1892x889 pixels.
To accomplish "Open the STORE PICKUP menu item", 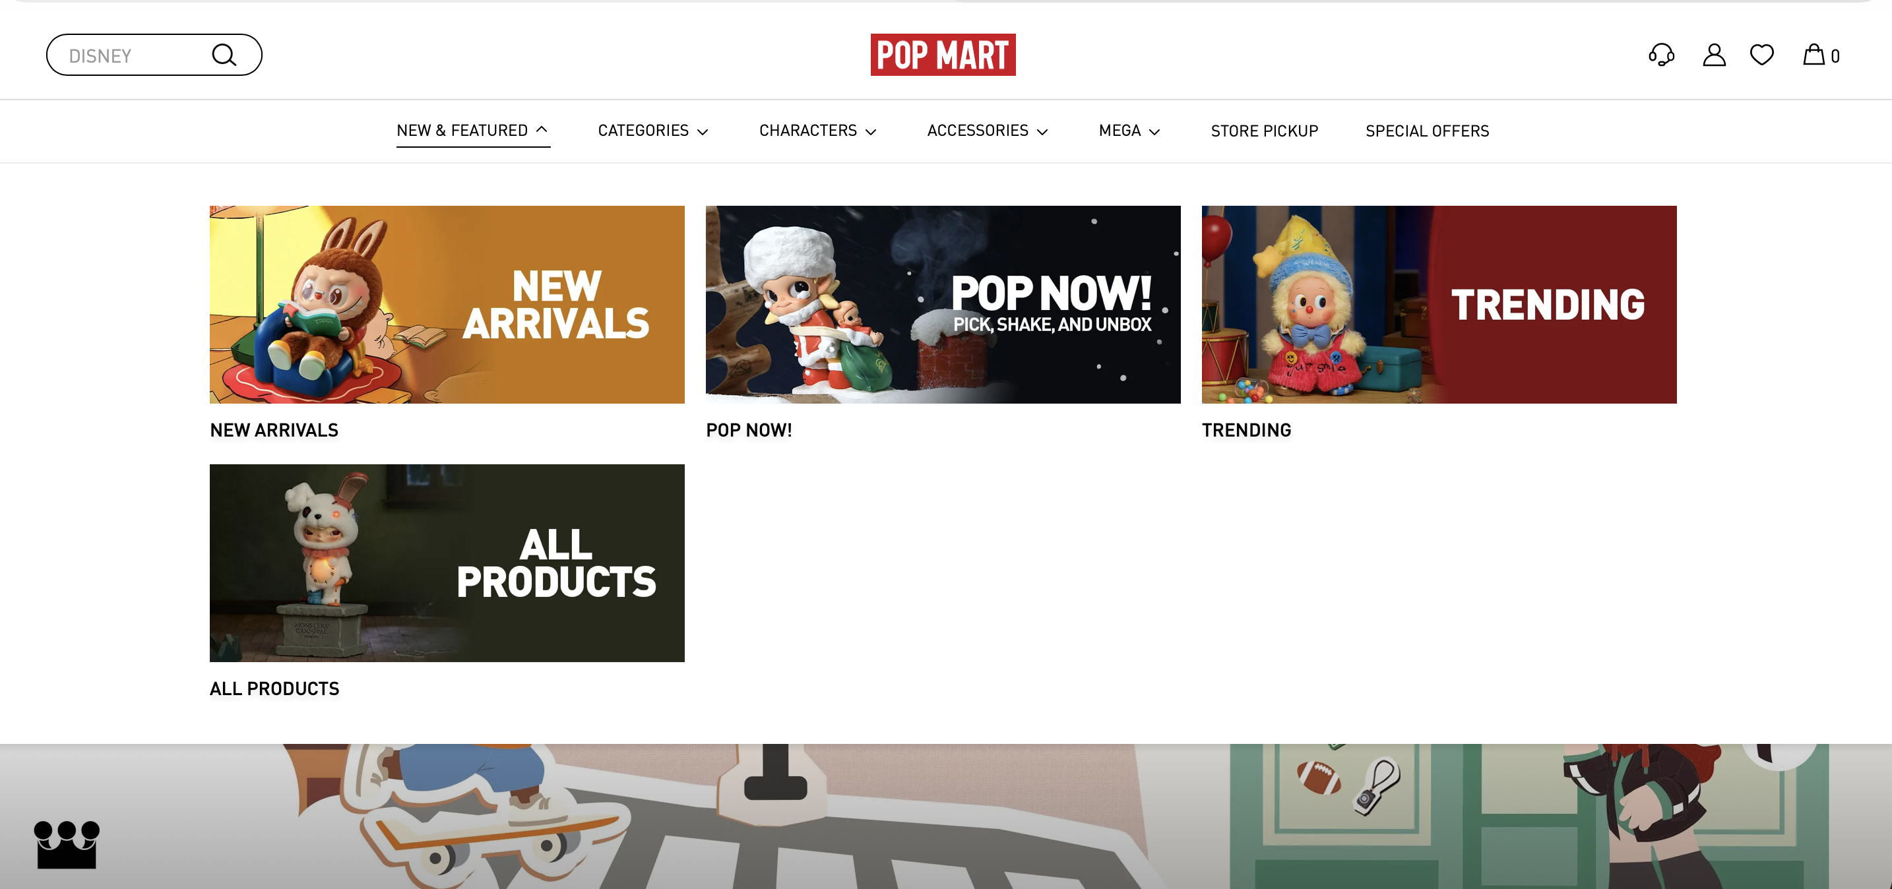I will point(1265,131).
